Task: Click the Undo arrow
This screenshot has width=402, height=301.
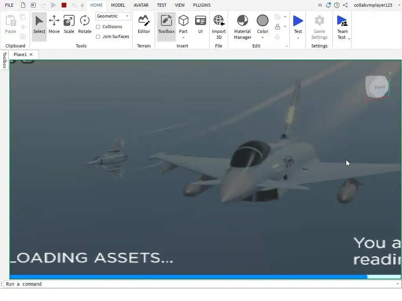Action: (x=74, y=5)
